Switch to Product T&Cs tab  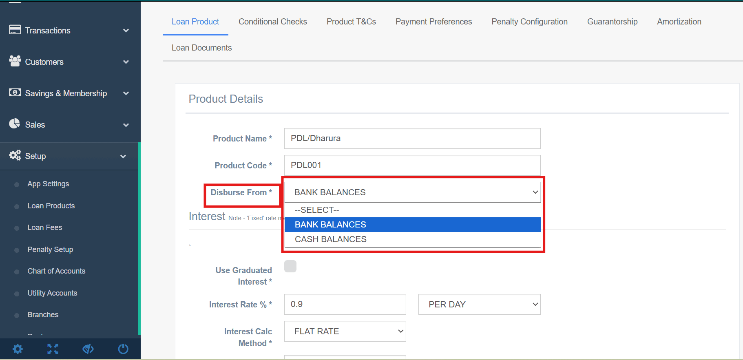352,22
